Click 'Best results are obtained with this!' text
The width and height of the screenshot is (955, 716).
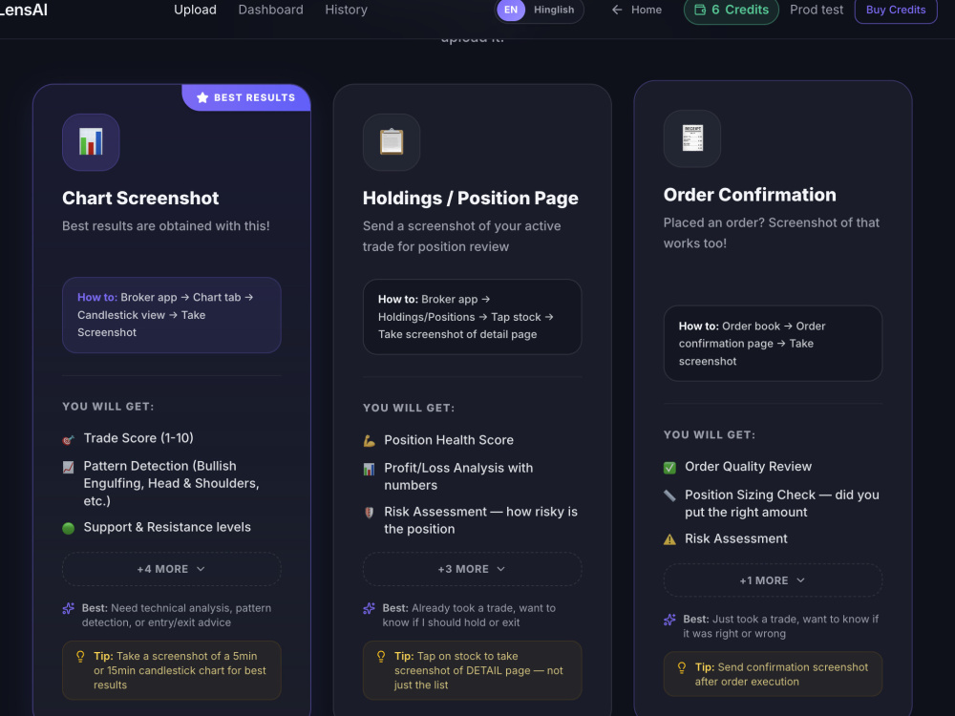click(165, 226)
